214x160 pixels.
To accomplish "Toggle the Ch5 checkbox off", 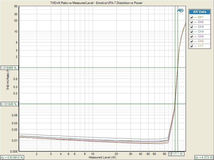I will (192, 37).
